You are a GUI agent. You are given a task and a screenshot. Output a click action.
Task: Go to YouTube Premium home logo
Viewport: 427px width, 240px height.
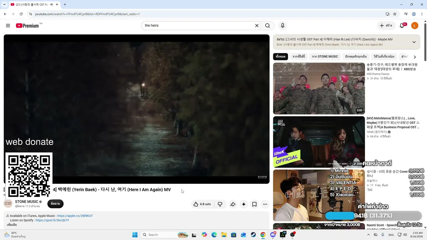(x=27, y=26)
